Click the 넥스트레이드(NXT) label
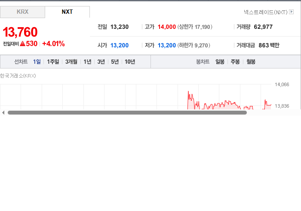This screenshot has width=301, height=211. pyautogui.click(x=266, y=12)
